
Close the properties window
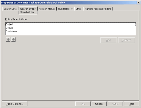pos(138,3)
